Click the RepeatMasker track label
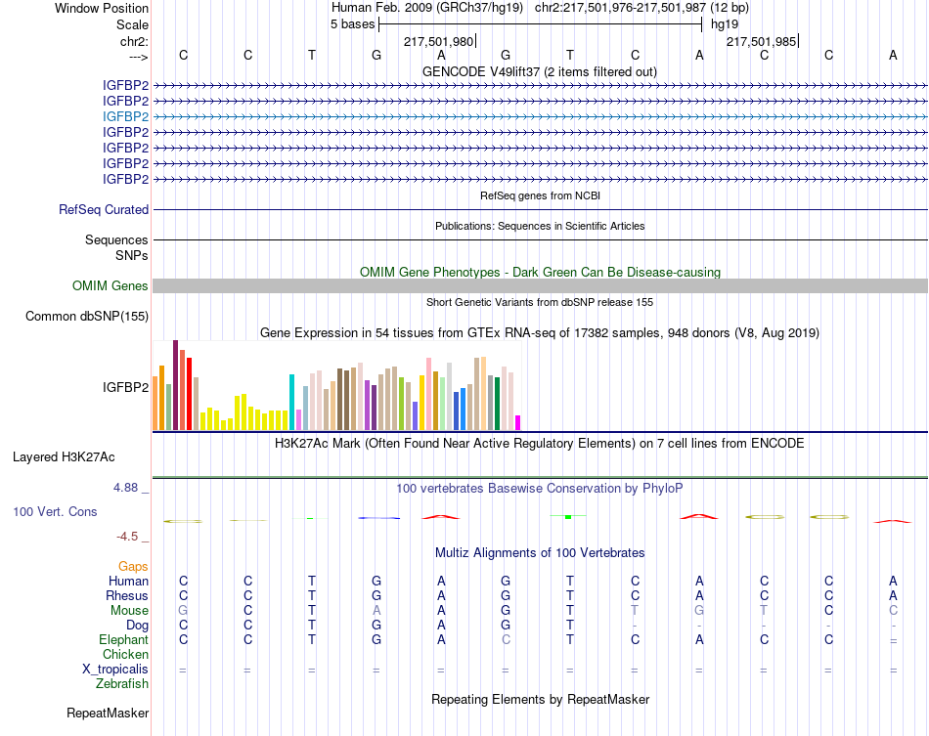 (x=108, y=713)
